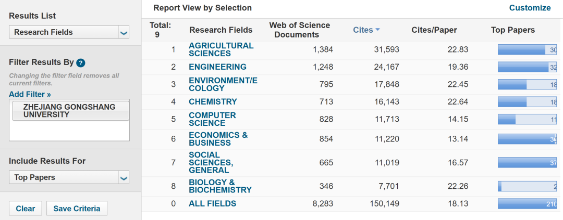Open the Agricultural Sciences field link
This screenshot has height=220, width=563.
coord(221,49)
